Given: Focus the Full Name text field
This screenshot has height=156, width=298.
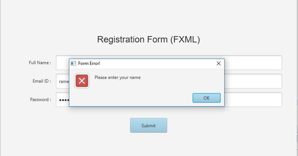Looking at the screenshot, I should [252, 63].
